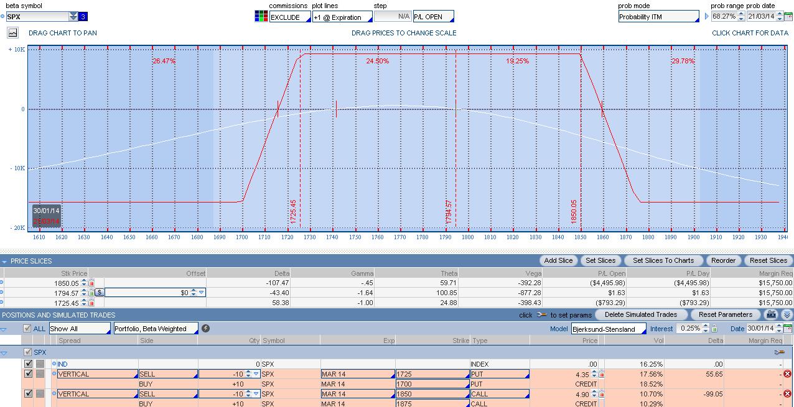Open the P/L OPEN dropdown
This screenshot has width=794, height=407.
pyautogui.click(x=433, y=17)
